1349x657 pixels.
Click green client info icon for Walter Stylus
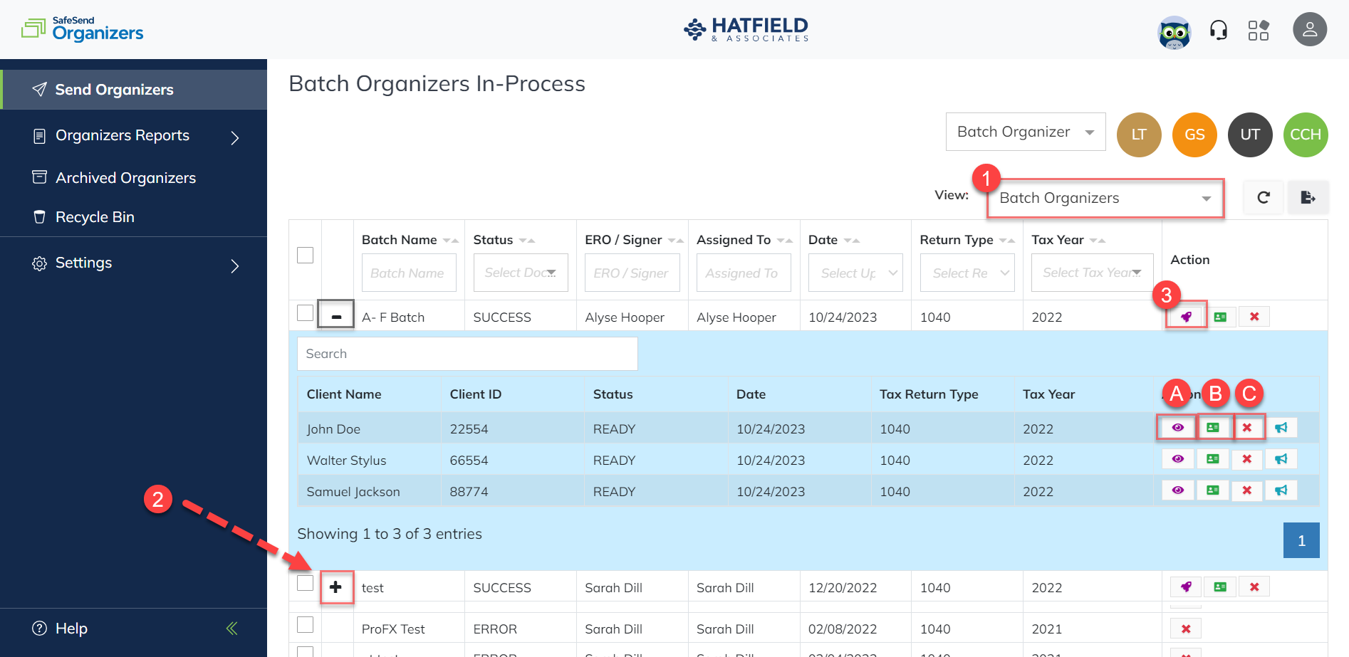click(x=1213, y=459)
